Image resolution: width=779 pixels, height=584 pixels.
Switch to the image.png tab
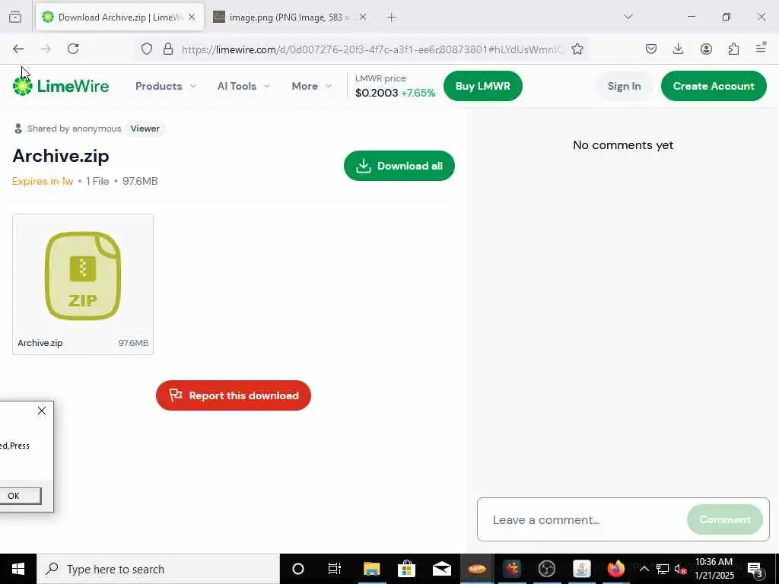(290, 17)
